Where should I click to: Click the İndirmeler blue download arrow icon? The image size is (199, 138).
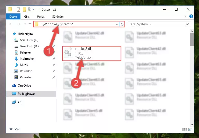pos(16,59)
